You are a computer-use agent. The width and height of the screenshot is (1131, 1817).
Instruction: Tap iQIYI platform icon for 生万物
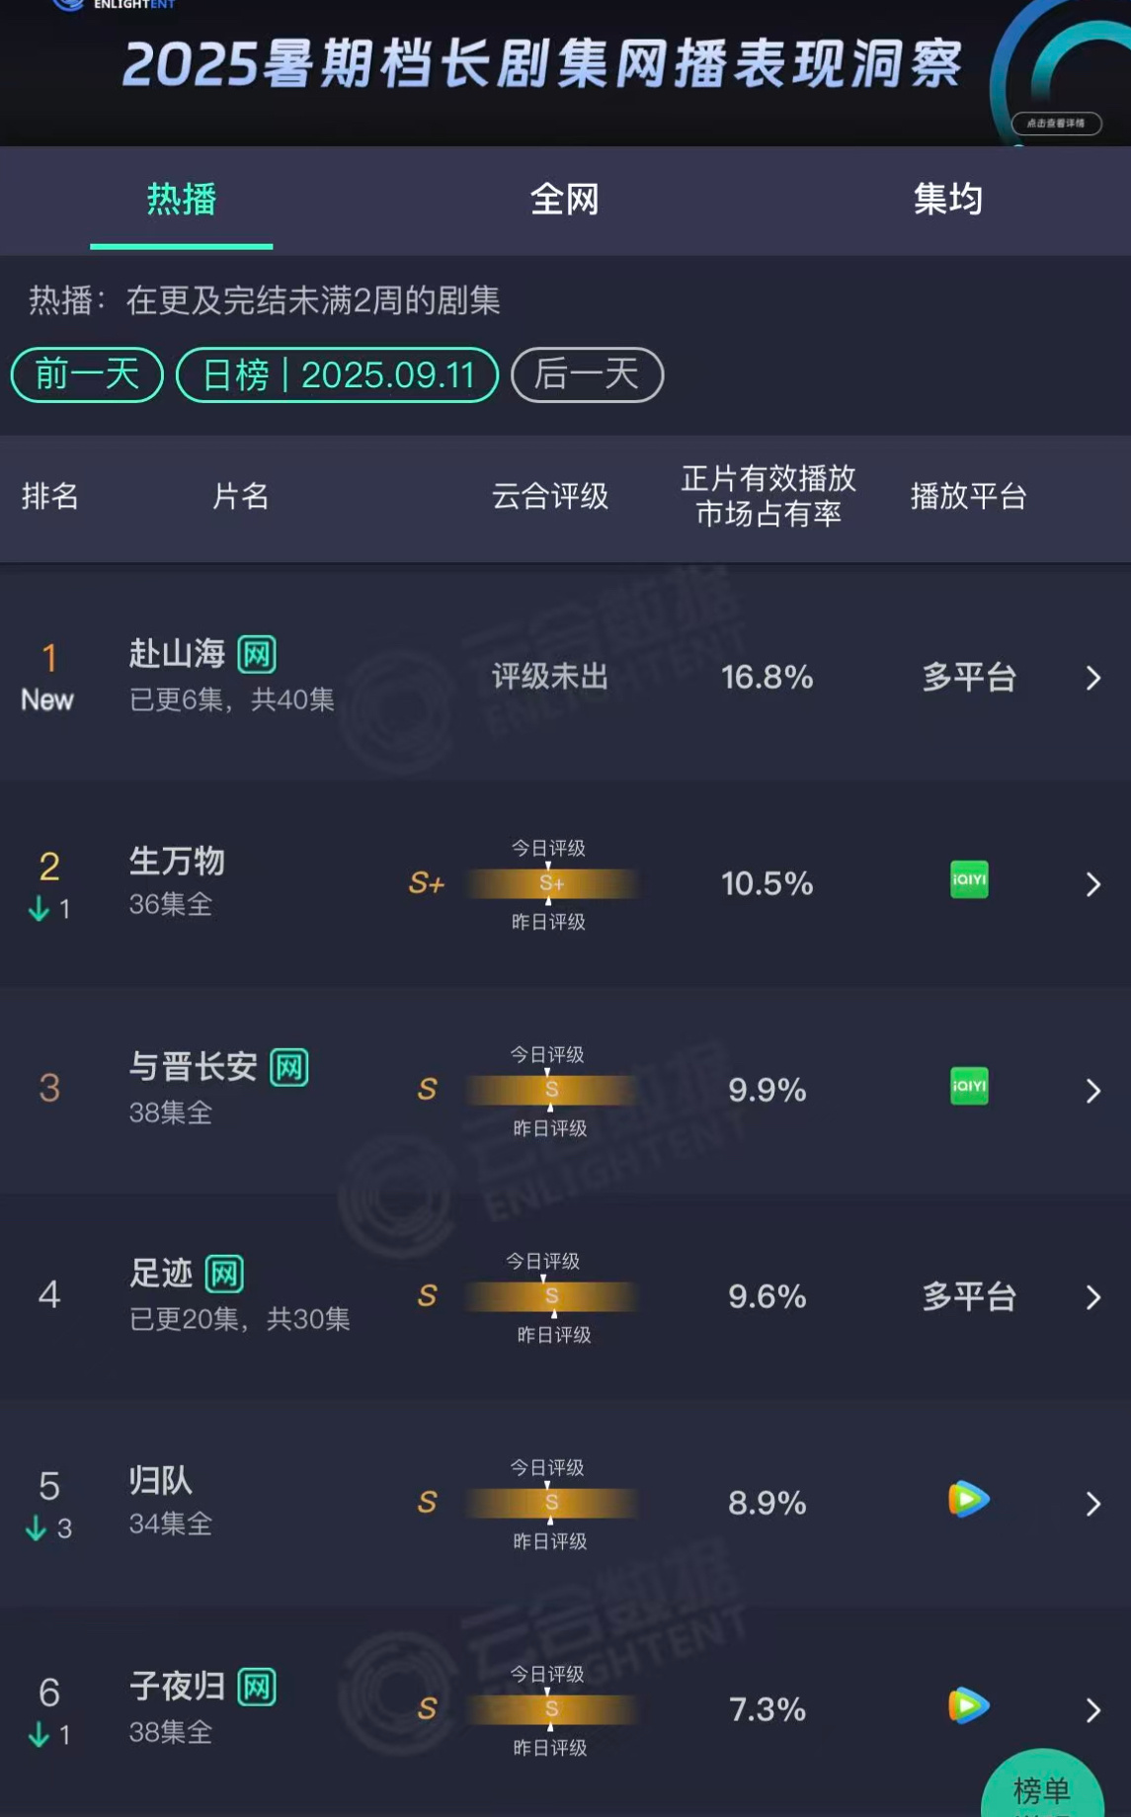[x=969, y=879]
